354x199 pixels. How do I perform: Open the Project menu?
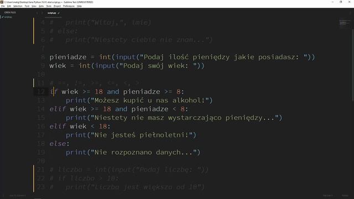click(57, 6)
